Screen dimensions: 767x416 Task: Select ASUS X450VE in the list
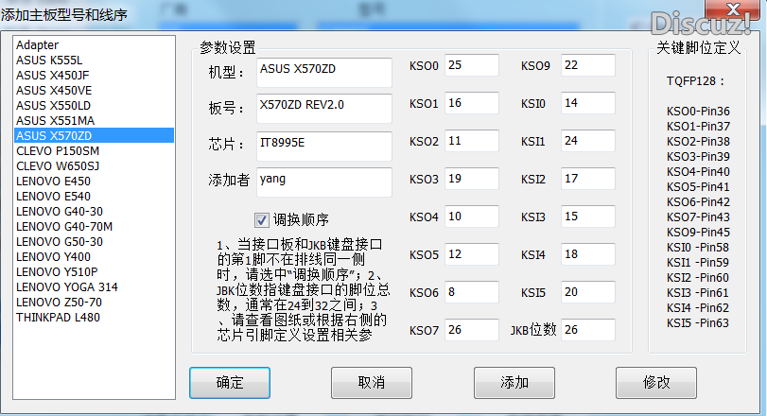pyautogui.click(x=94, y=91)
